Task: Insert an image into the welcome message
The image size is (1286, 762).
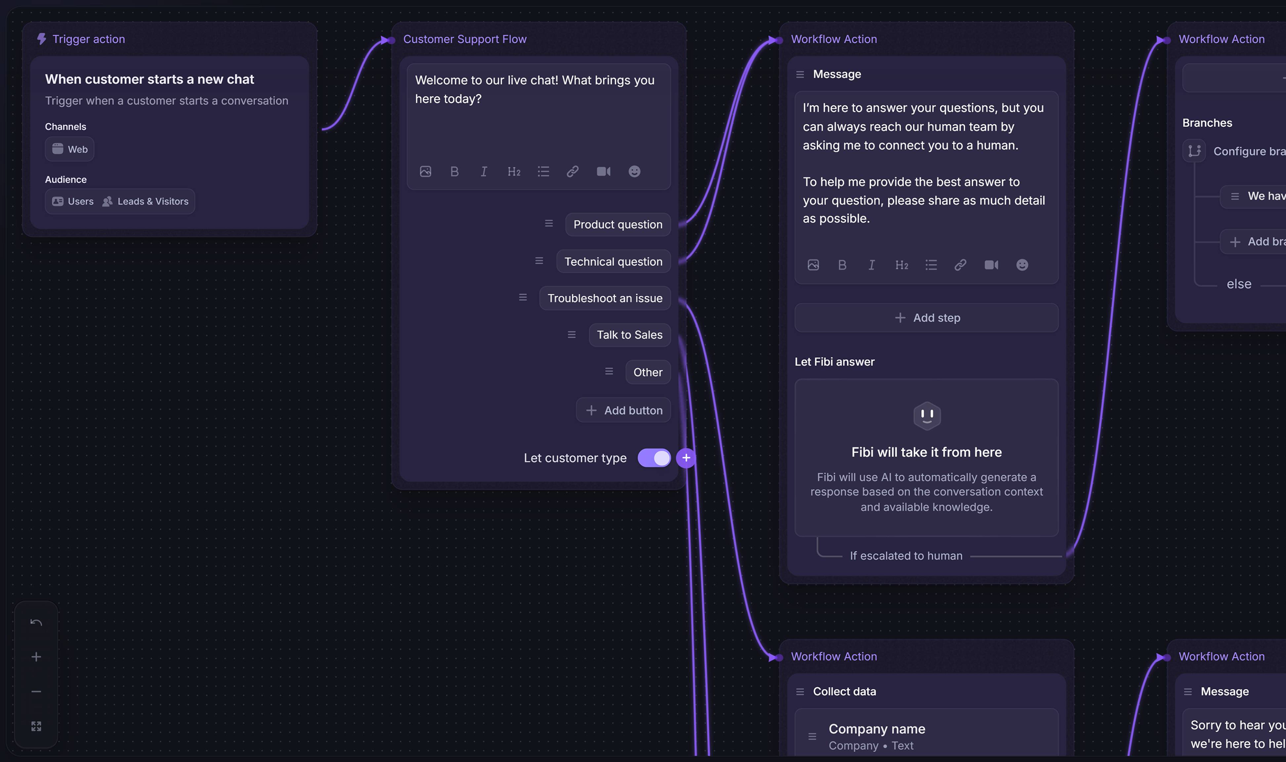Action: pos(426,171)
